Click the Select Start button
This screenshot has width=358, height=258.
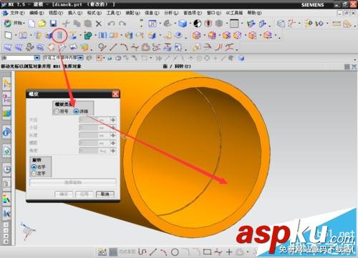coord(73,182)
